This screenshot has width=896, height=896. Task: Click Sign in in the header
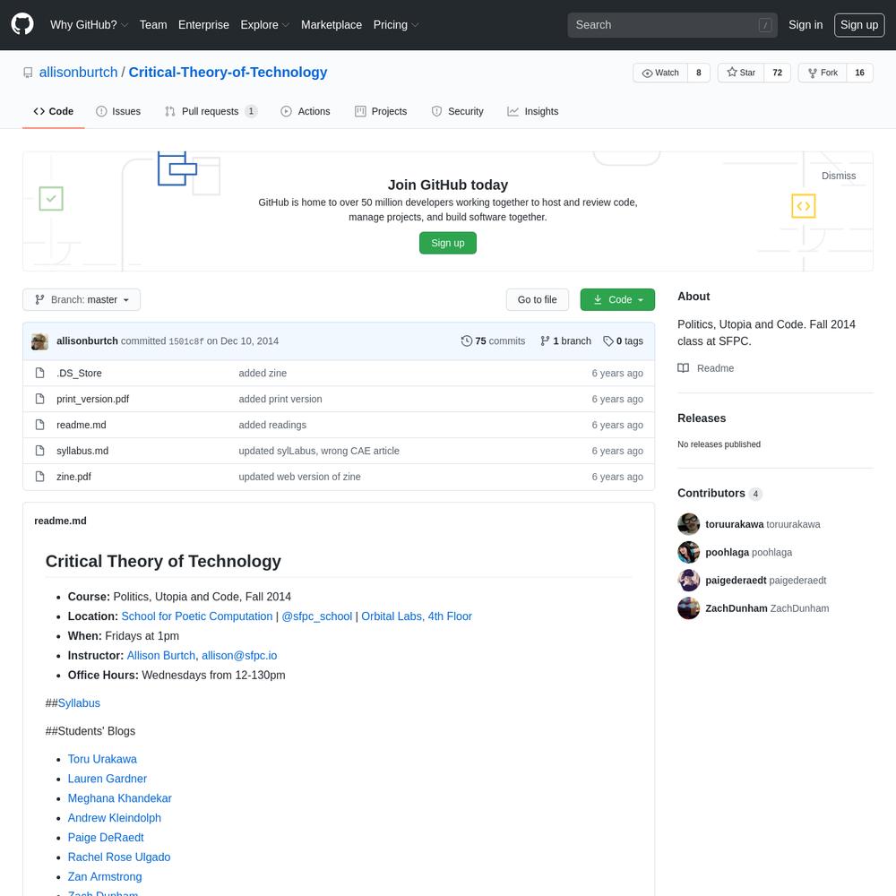pyautogui.click(x=806, y=24)
